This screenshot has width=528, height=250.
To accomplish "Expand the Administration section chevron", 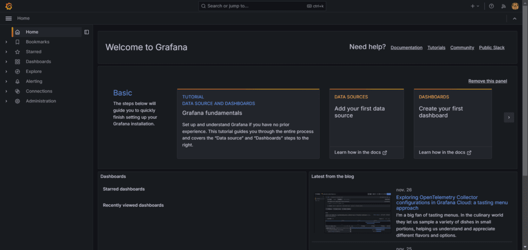I will click(6, 101).
